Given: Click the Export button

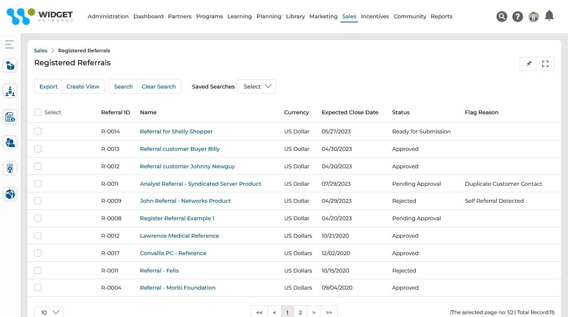Looking at the screenshot, I should pyautogui.click(x=48, y=86).
